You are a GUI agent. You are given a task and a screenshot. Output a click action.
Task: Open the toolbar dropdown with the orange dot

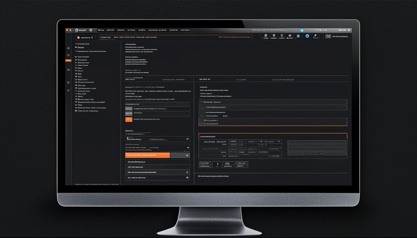tap(85, 37)
